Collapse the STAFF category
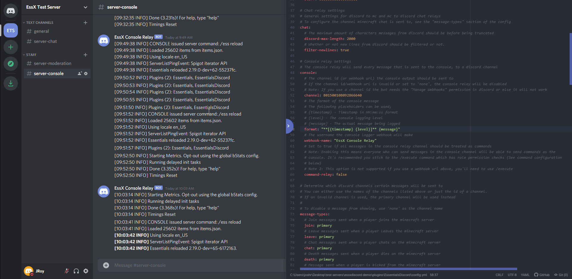 [24, 54]
